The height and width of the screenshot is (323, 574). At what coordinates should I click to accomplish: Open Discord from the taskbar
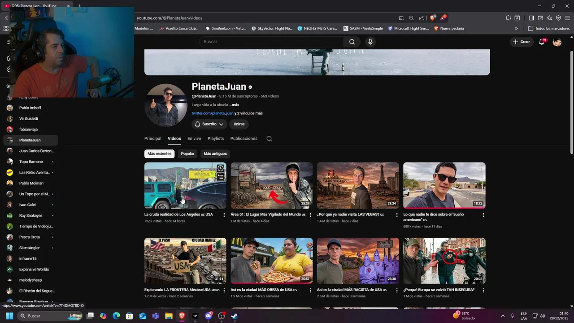[208, 316]
